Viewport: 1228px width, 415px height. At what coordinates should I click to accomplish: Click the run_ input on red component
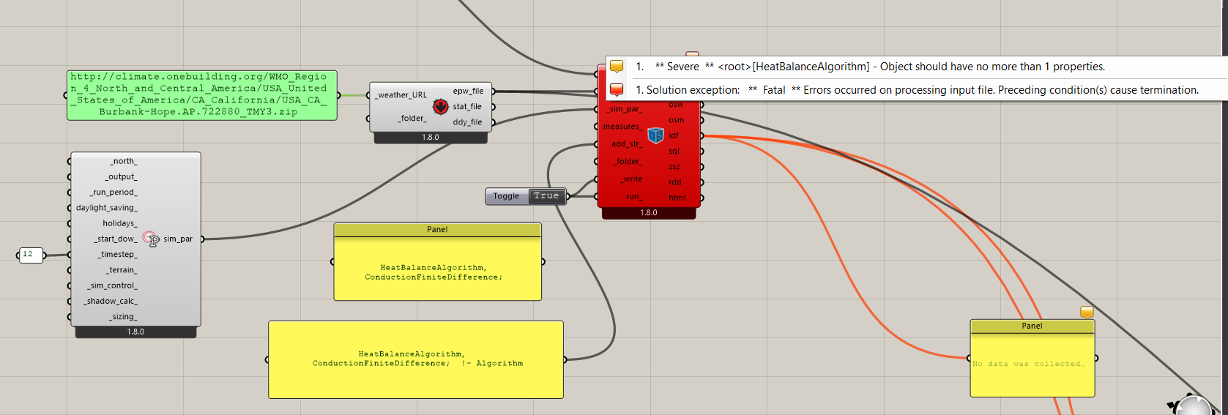(633, 197)
